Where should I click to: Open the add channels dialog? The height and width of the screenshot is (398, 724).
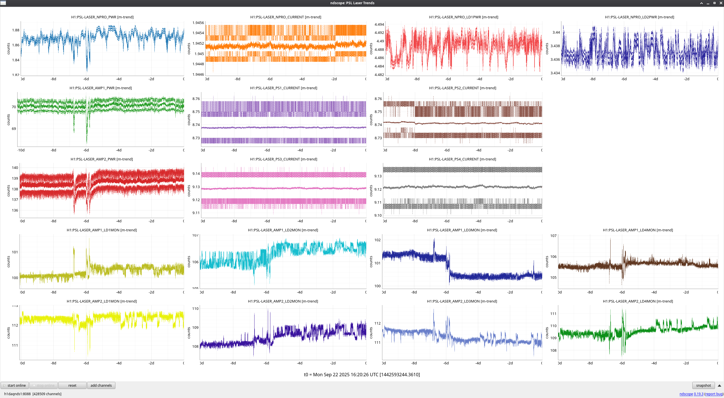[x=101, y=385]
